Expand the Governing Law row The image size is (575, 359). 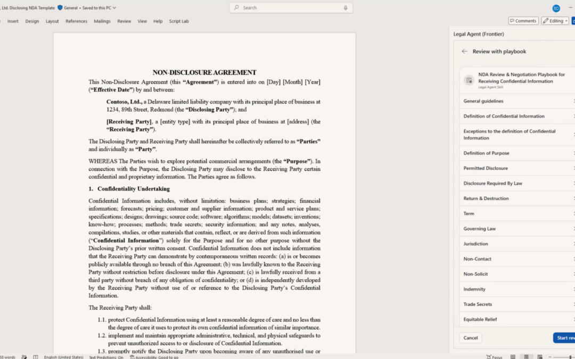coord(517,229)
